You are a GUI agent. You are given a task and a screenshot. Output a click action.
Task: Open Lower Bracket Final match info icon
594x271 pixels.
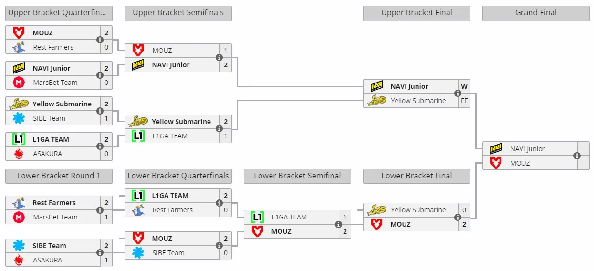[458, 217]
